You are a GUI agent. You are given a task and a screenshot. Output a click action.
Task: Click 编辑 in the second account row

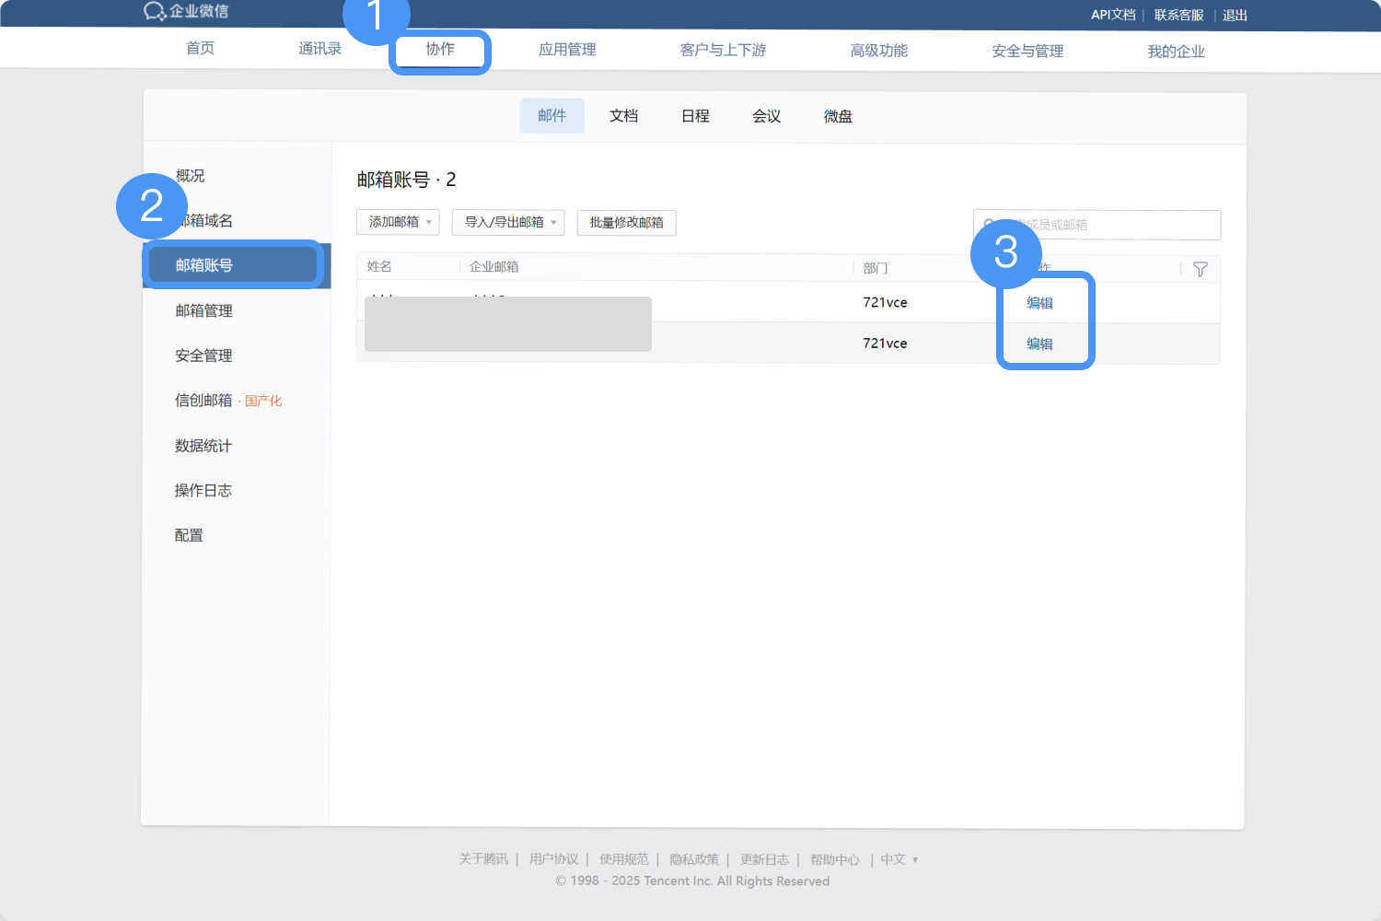coord(1039,344)
